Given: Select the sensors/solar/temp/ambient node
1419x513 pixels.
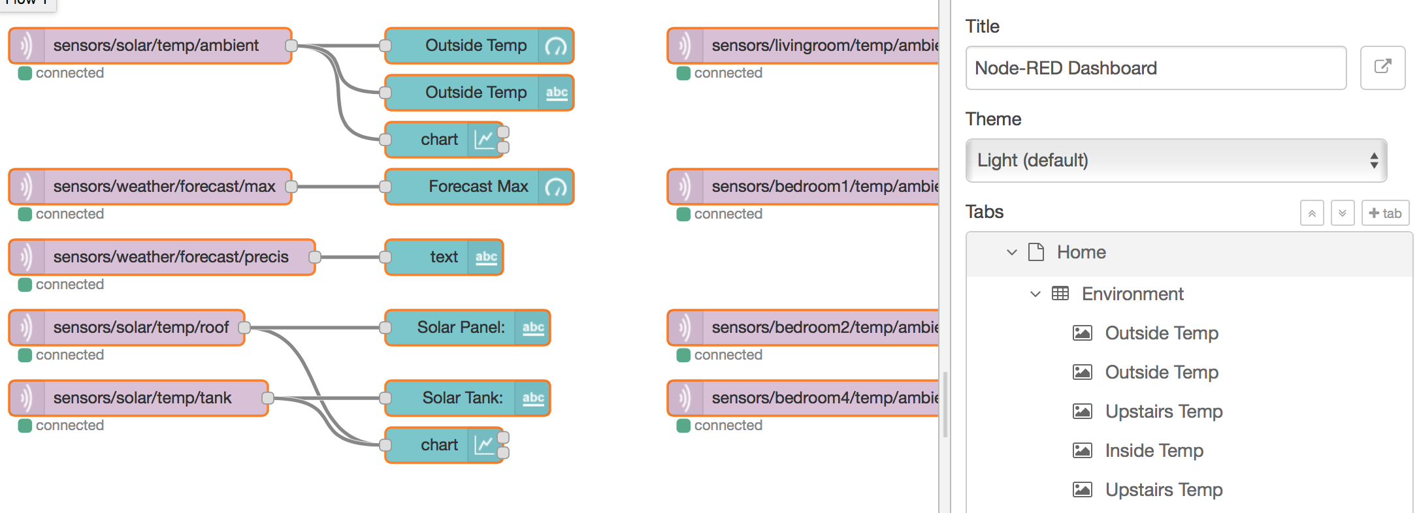Looking at the screenshot, I should click(150, 46).
